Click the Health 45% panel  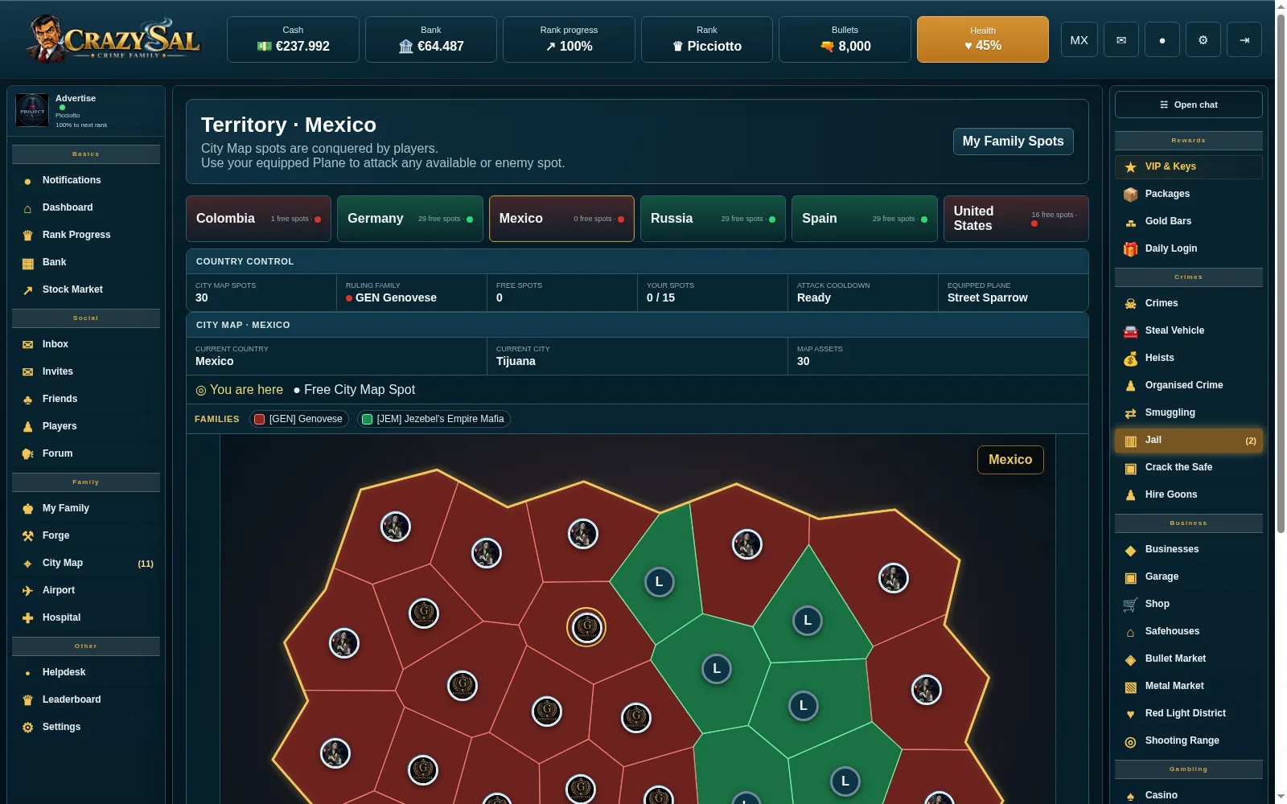[982, 39]
